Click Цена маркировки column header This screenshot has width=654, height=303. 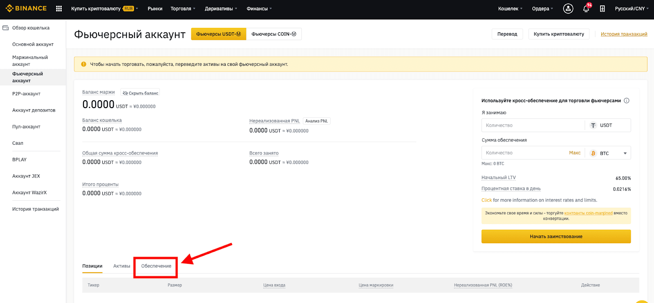[376, 285]
